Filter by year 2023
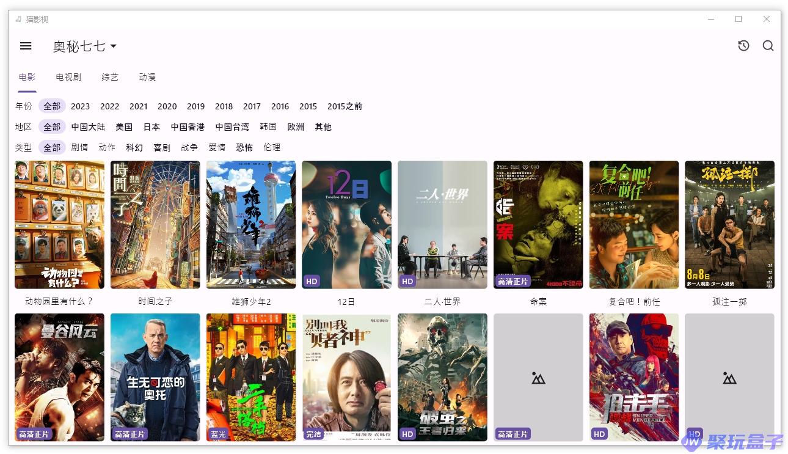Screen dimensions: 788x454 80,106
